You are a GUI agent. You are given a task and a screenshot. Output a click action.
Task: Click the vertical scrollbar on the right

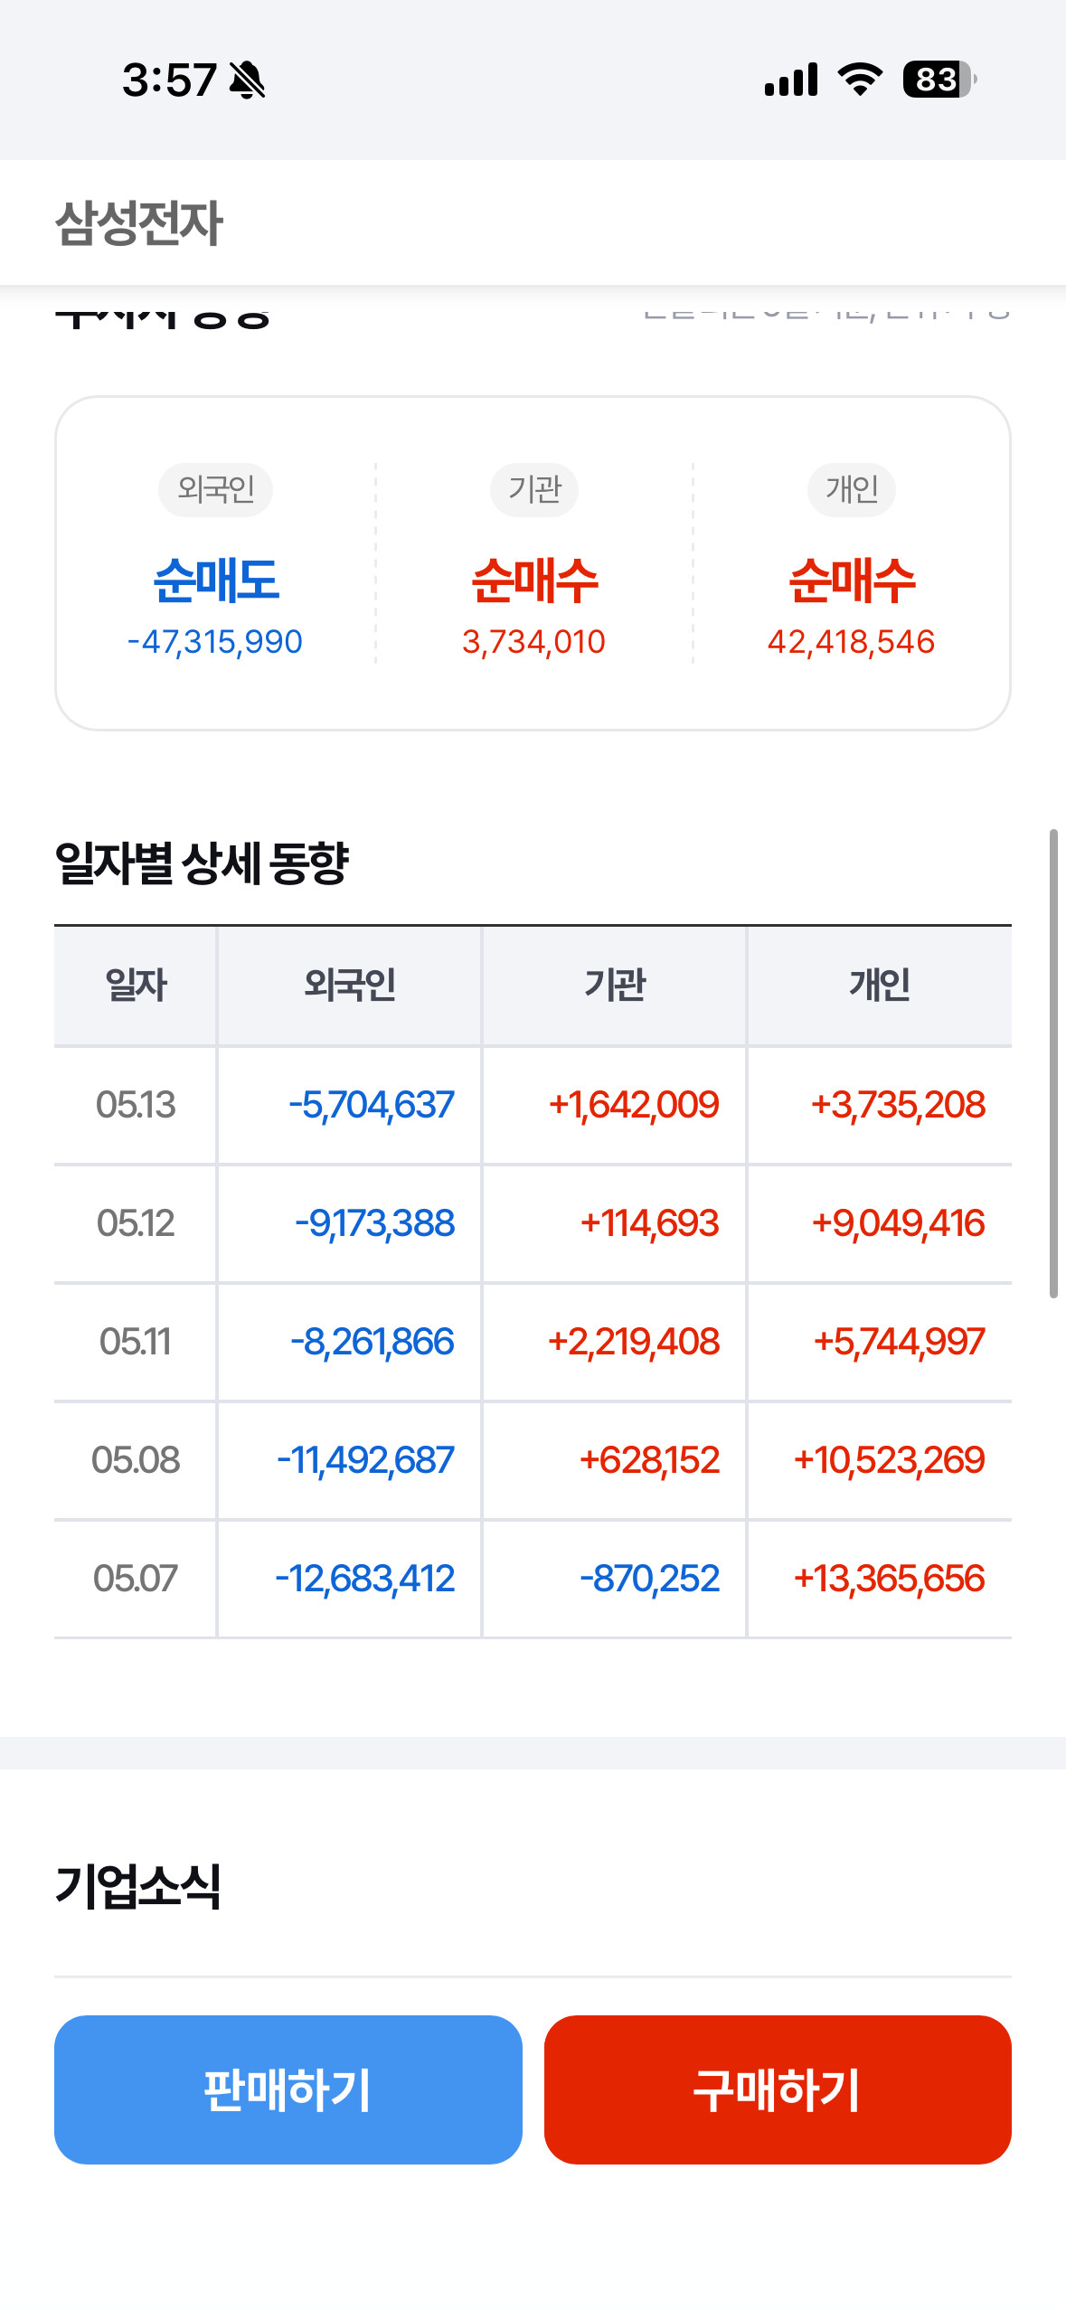click(1053, 1063)
